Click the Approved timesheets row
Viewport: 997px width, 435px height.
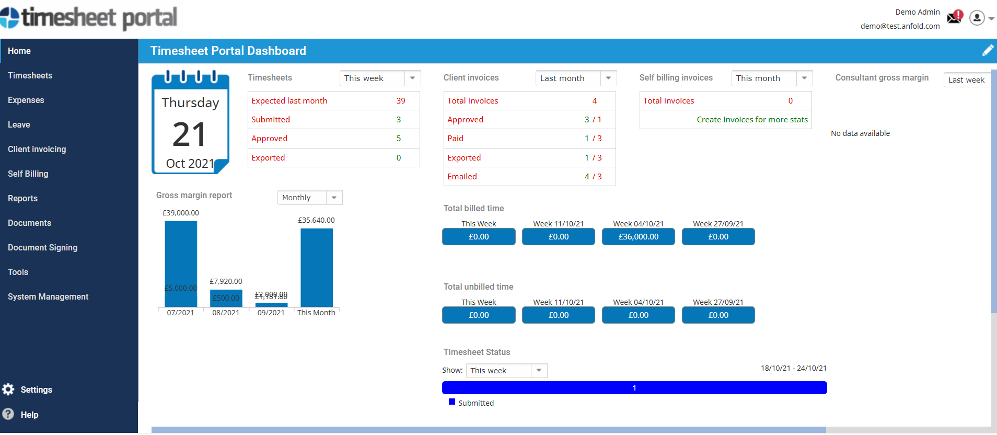click(x=334, y=139)
